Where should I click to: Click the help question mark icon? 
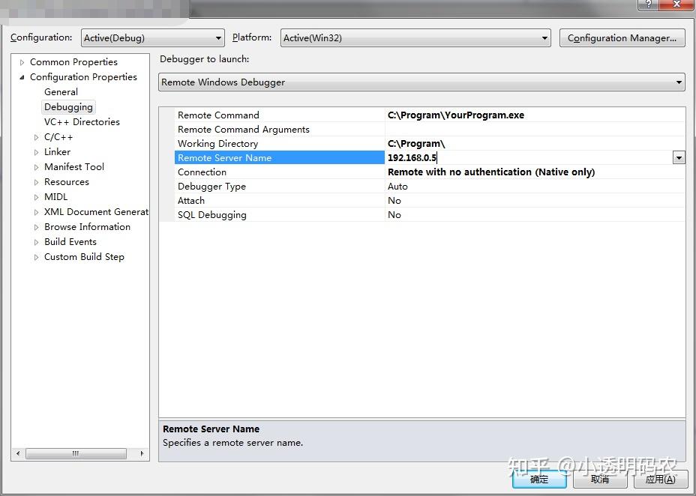click(x=648, y=5)
